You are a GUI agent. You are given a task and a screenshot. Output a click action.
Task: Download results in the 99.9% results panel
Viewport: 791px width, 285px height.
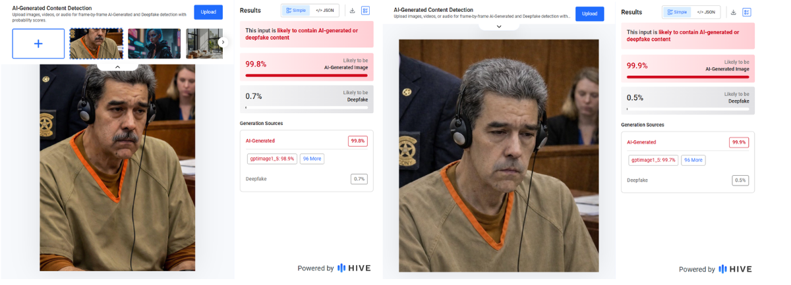click(x=733, y=12)
